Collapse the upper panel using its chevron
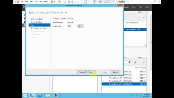The height and width of the screenshot is (98, 174). click(x=144, y=17)
